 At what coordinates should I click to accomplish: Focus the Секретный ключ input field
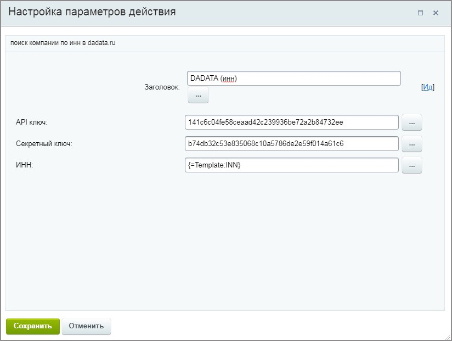292,143
